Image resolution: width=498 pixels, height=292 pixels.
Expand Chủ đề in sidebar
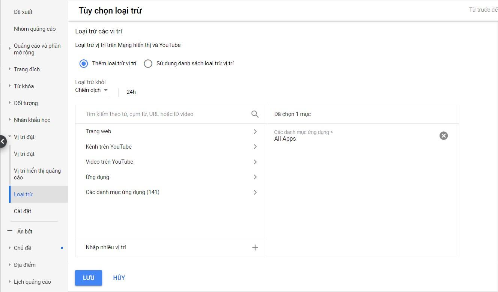(23, 248)
